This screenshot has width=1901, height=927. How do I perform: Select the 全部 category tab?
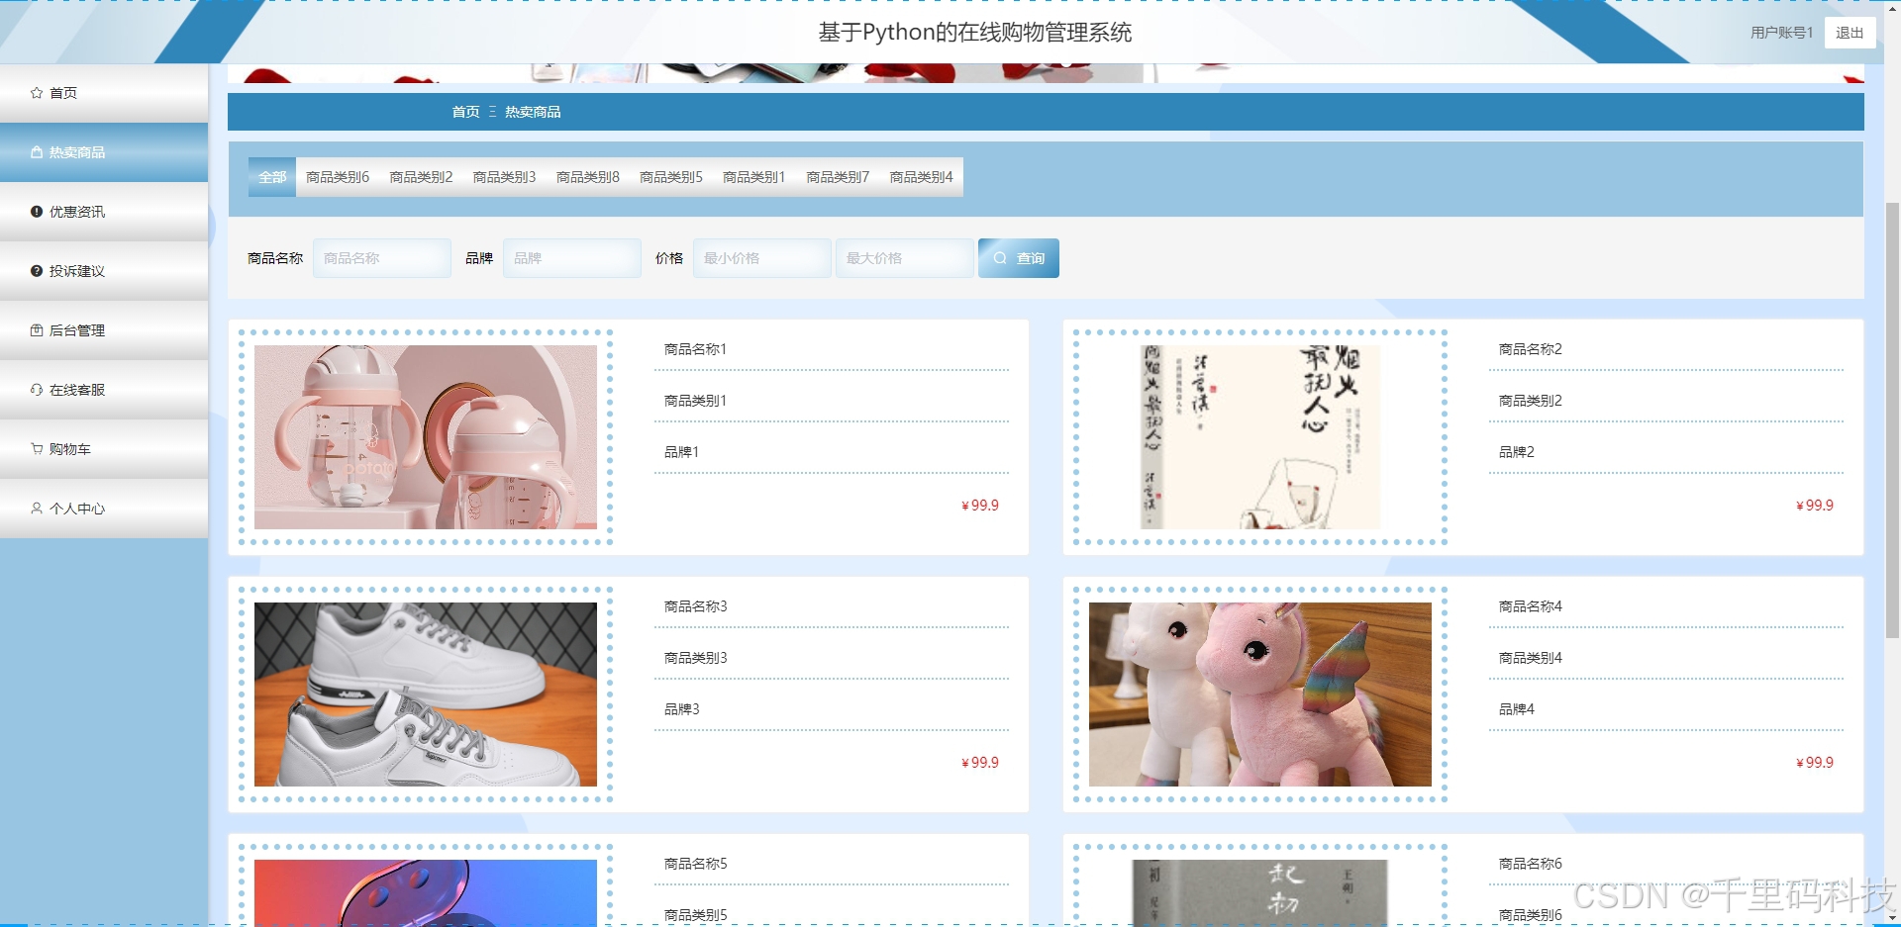[x=272, y=177]
